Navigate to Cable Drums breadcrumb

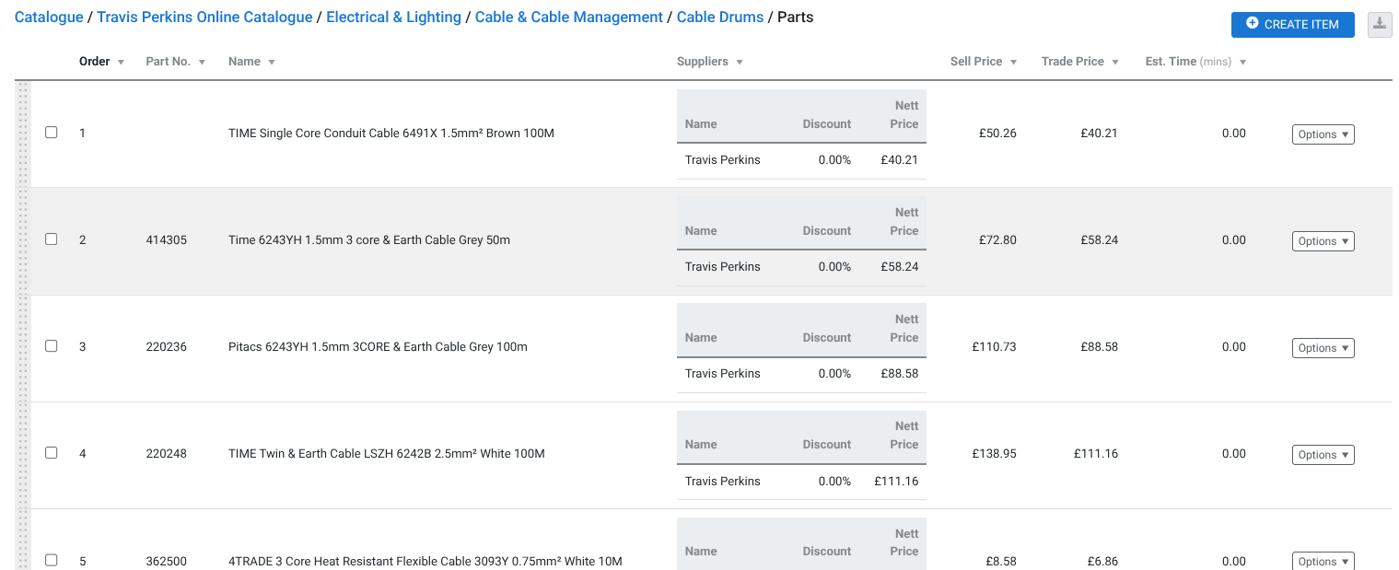pyautogui.click(x=719, y=17)
